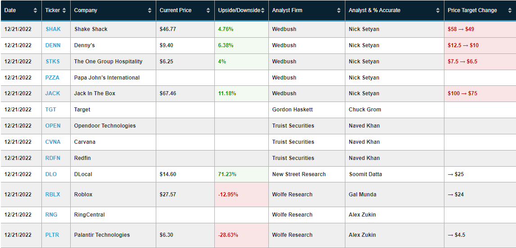Click Roblox -12.95% downside cell
516x248 pixels.
pos(228,195)
